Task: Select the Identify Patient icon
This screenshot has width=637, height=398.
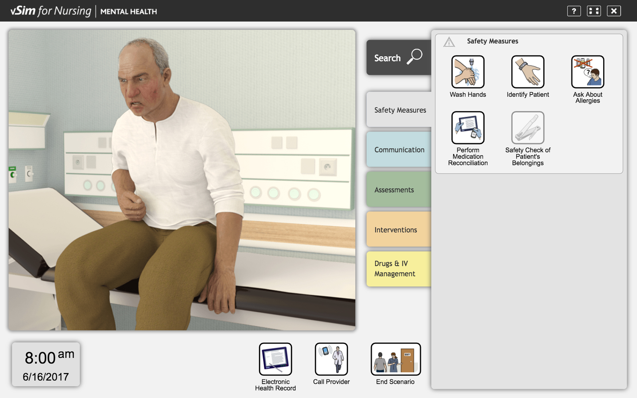Action: pyautogui.click(x=528, y=72)
